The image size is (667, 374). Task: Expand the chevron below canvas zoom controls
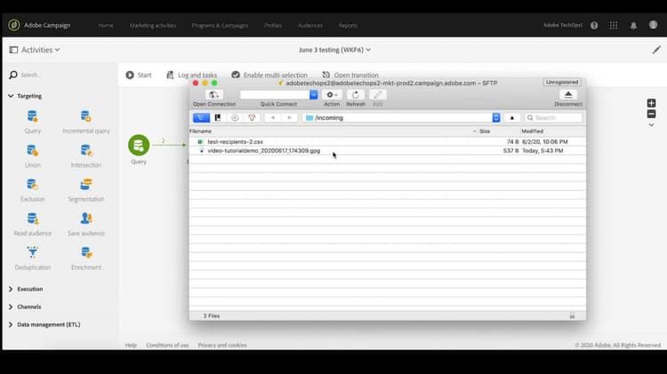tap(651, 125)
